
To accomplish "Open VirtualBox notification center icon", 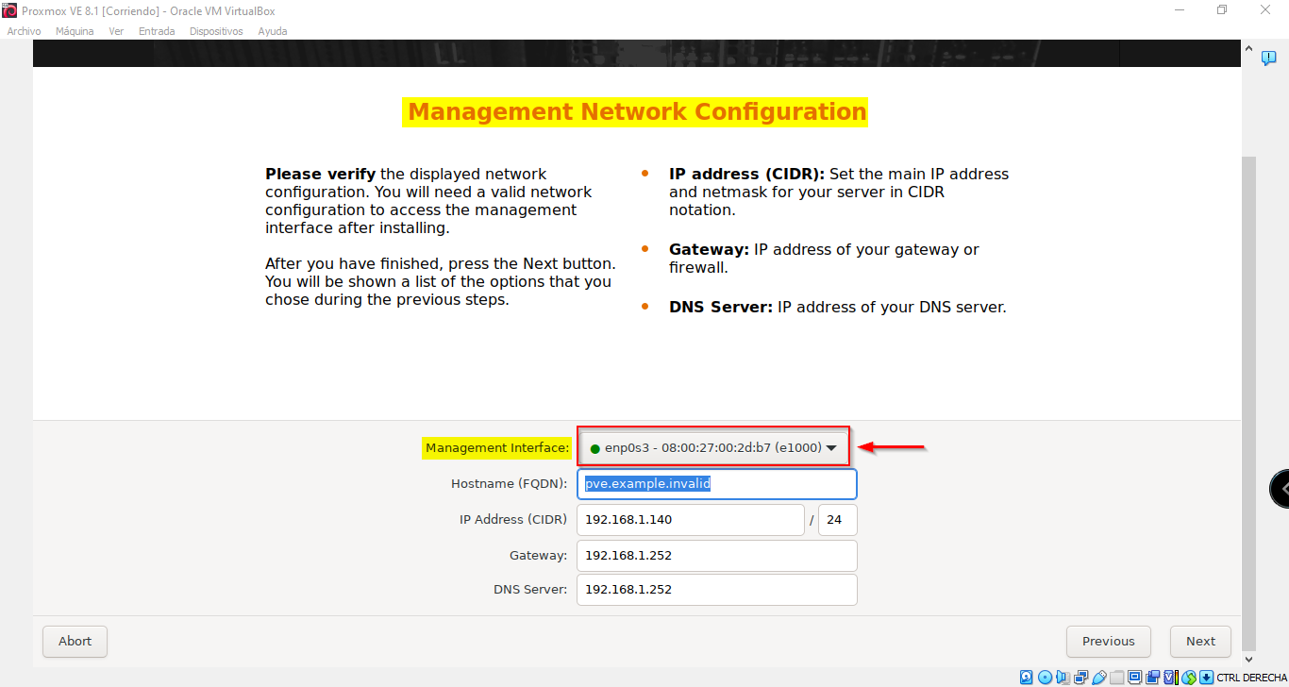I will (x=1269, y=59).
